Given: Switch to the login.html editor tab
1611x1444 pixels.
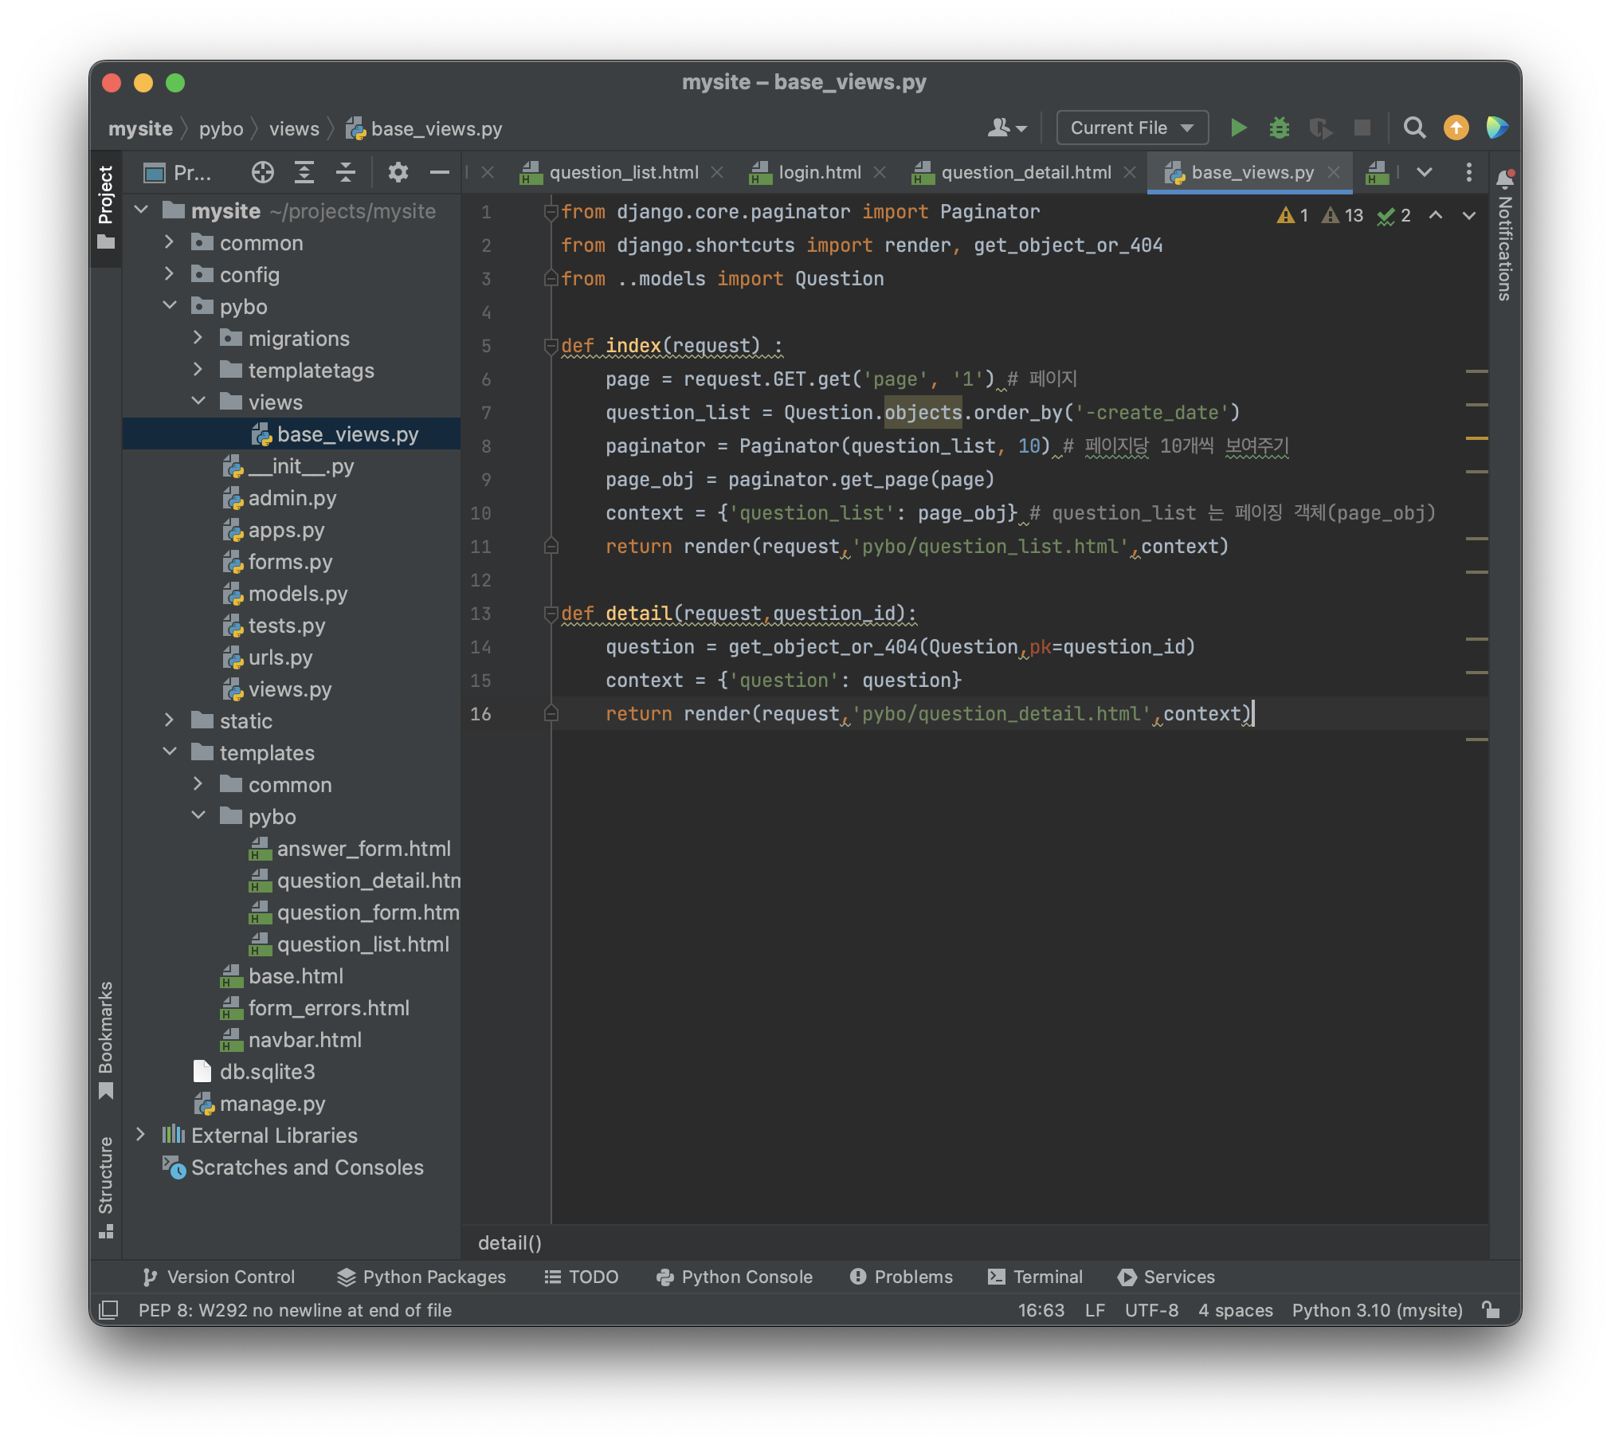Looking at the screenshot, I should pos(819,172).
